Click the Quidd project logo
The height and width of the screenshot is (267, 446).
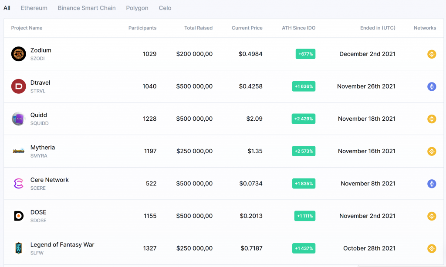[x=18, y=119]
